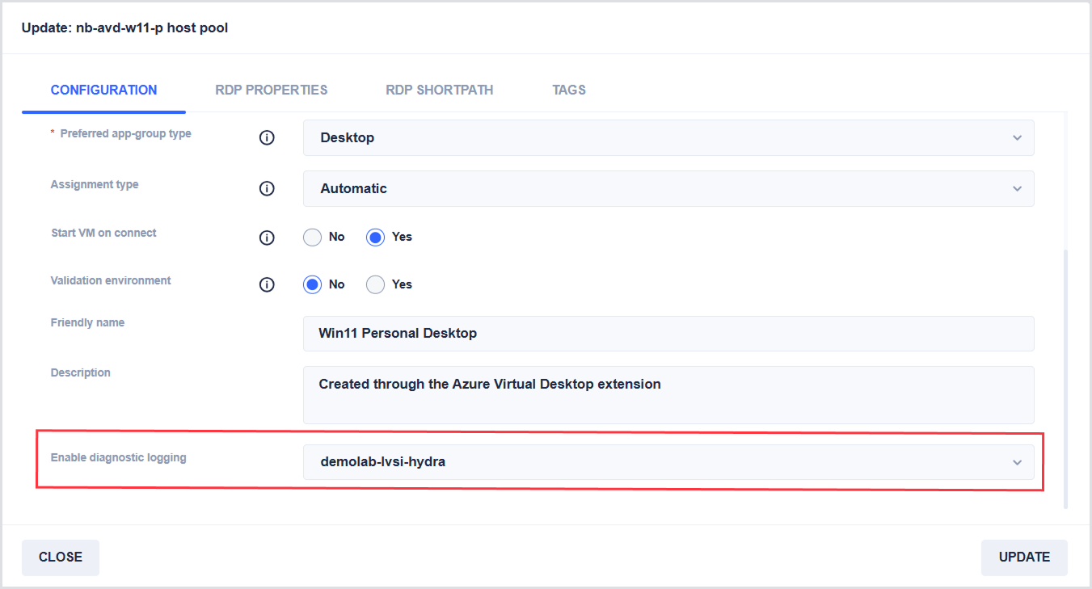This screenshot has width=1092, height=589.
Task: Click the 'Preferred app-group type' label
Action: [x=126, y=133]
